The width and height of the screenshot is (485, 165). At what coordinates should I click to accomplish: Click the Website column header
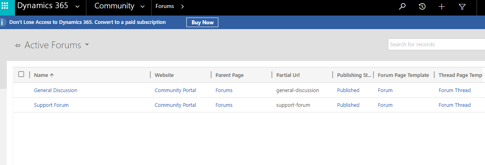click(x=164, y=75)
